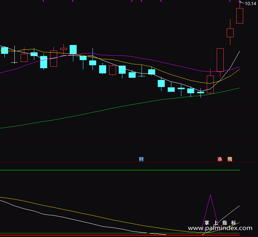
Task: Click the magenta spike peak in indicator panel
Action: pyautogui.click(x=210, y=195)
